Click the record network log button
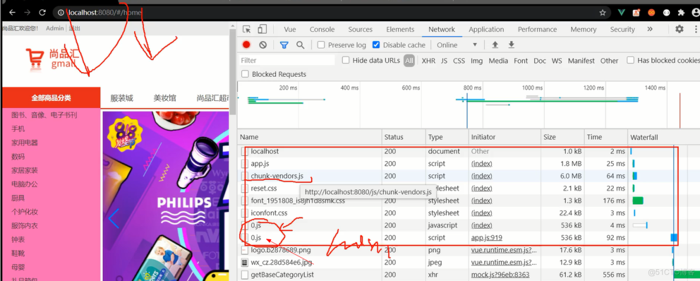This screenshot has width=700, height=281. click(247, 45)
